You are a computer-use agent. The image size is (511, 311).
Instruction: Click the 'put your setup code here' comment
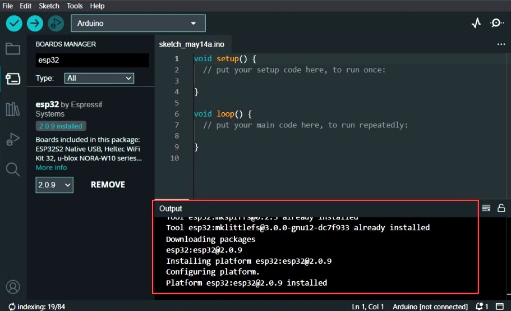[x=294, y=70]
